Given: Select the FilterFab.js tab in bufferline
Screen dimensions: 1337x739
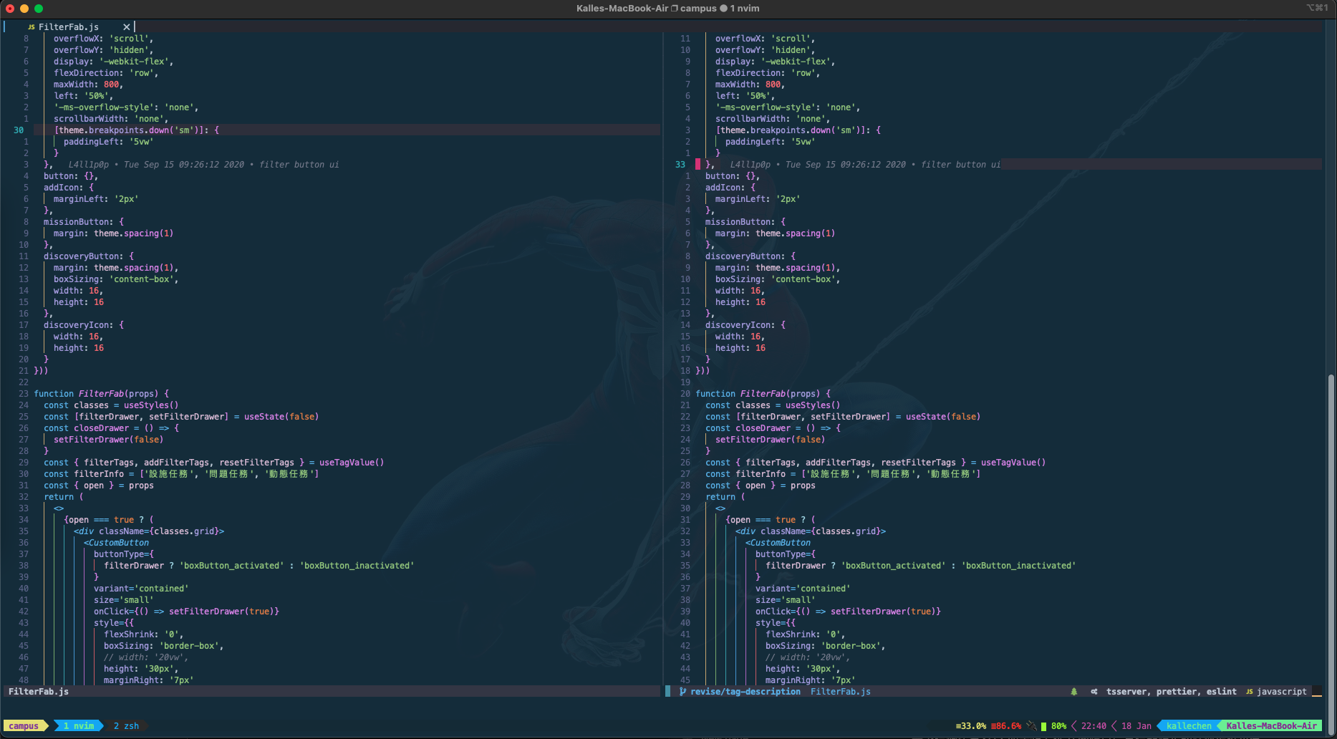Looking at the screenshot, I should (69, 27).
